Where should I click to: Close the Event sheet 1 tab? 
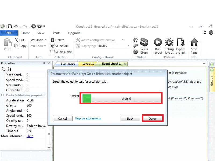click(x=125, y=64)
